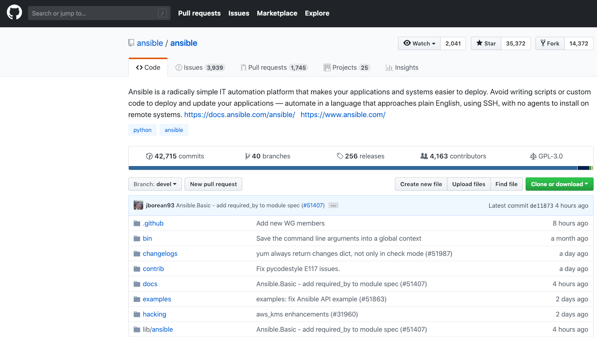The image size is (597, 337).
Task: Switch to the Issues tab
Action: (x=200, y=67)
